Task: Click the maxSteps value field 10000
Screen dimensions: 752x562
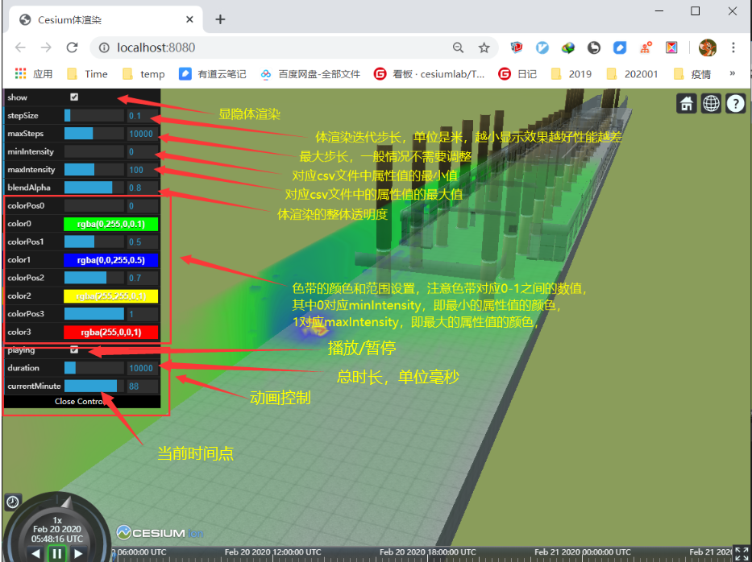Action: (143, 134)
